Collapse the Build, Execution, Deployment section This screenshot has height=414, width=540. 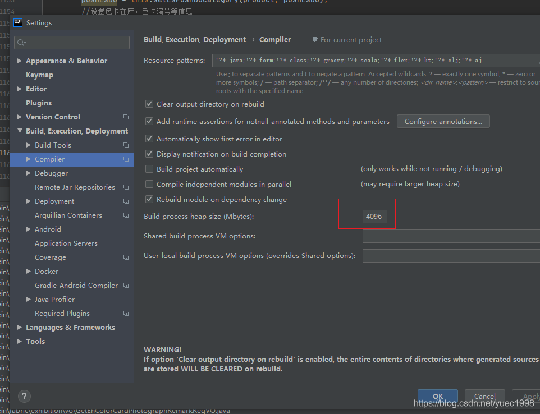pos(20,130)
